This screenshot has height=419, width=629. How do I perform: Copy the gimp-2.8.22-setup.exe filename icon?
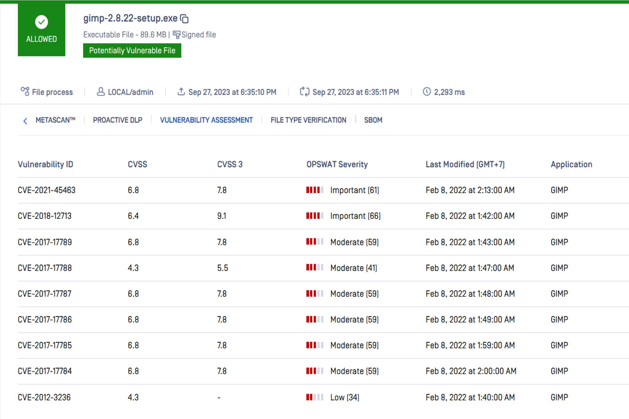point(184,19)
